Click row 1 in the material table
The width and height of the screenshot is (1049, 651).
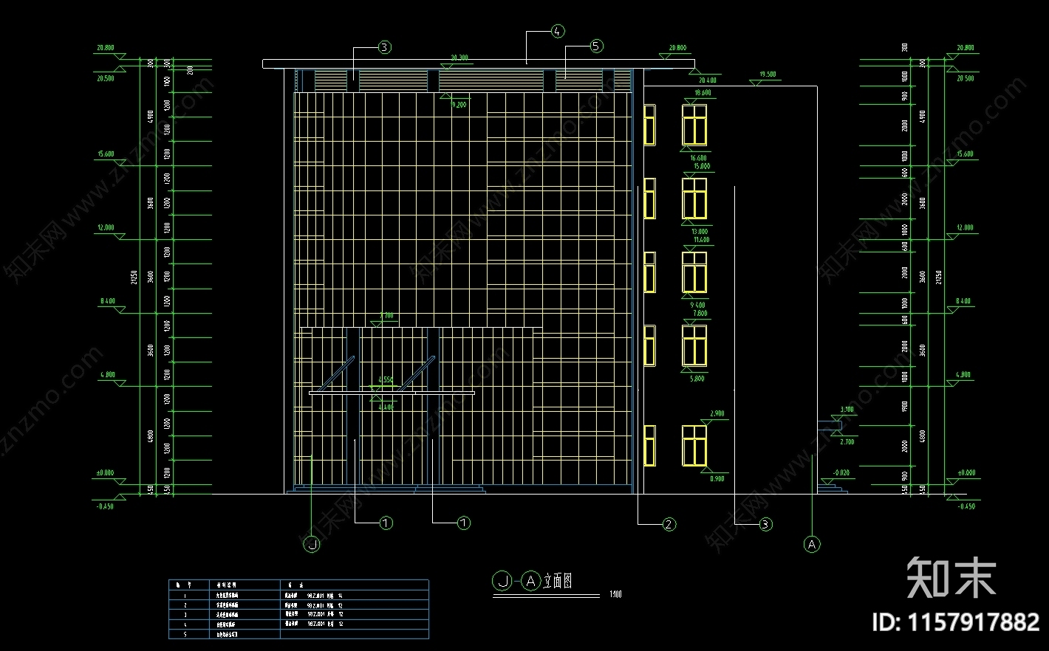pyautogui.click(x=298, y=594)
